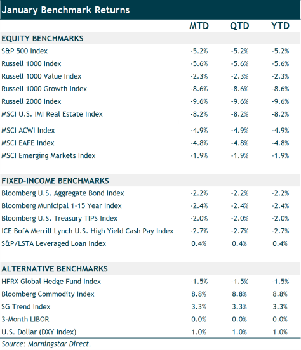Select the 3-Month LIBOR row label

(25, 319)
